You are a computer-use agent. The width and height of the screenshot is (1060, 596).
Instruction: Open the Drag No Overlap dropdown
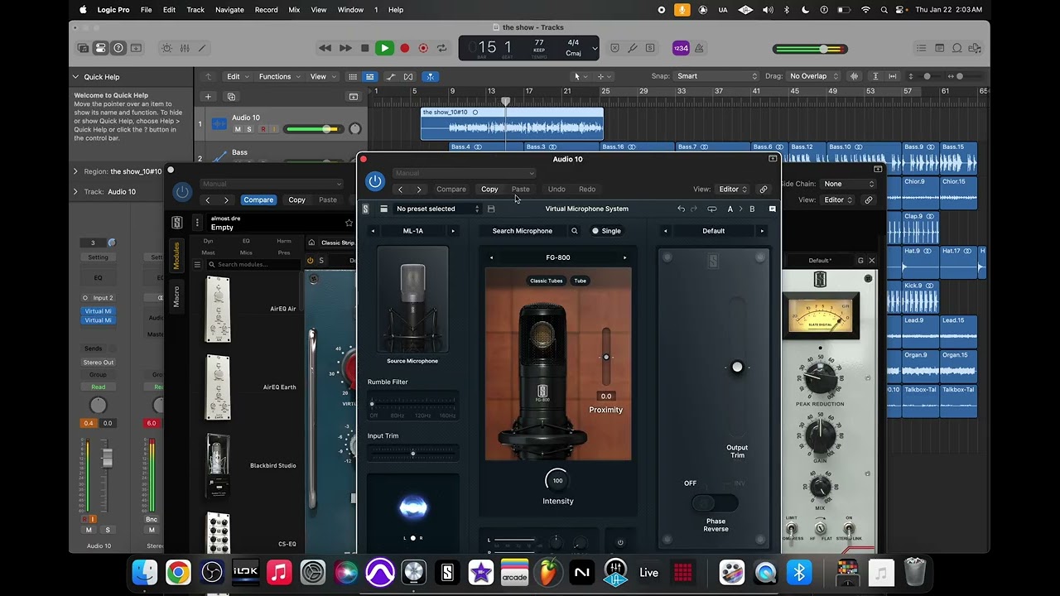coord(814,76)
